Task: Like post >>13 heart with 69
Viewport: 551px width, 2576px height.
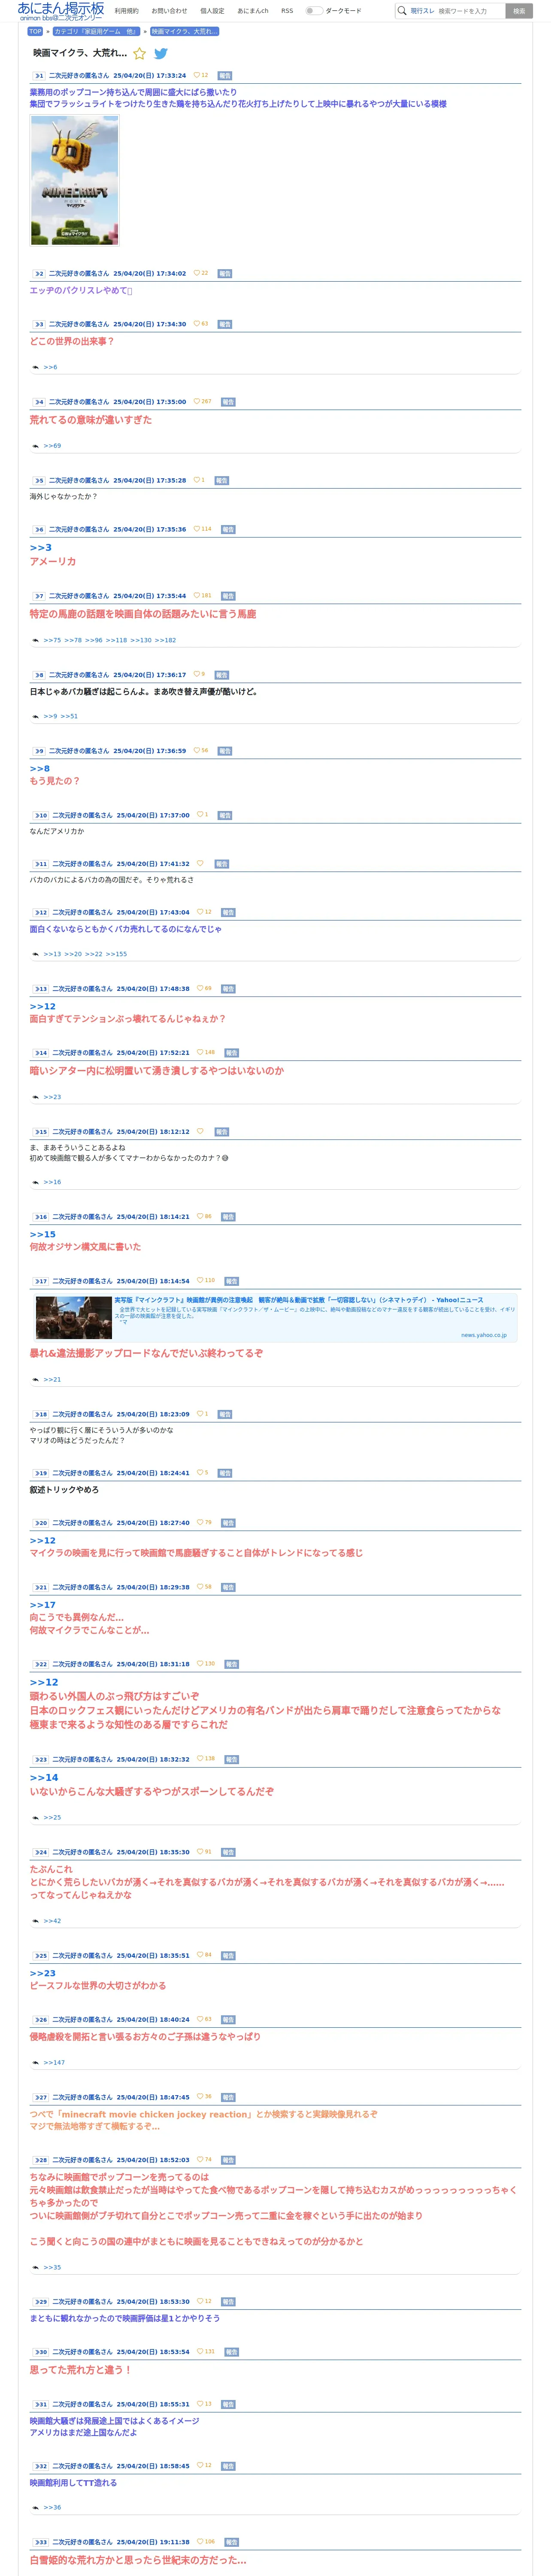Action: [200, 988]
